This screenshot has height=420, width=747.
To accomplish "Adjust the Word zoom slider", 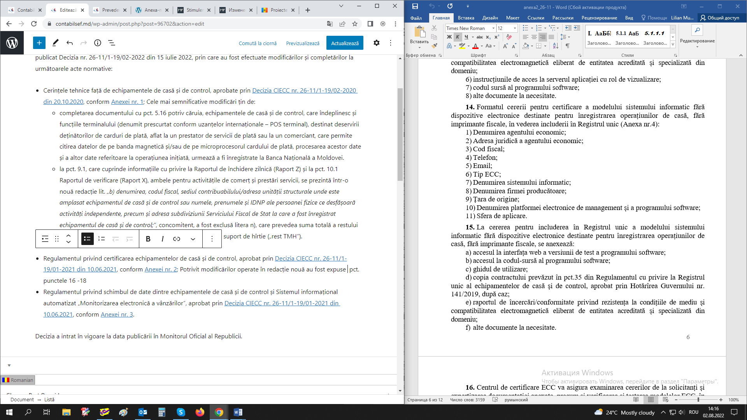I will pyautogui.click(x=698, y=400).
